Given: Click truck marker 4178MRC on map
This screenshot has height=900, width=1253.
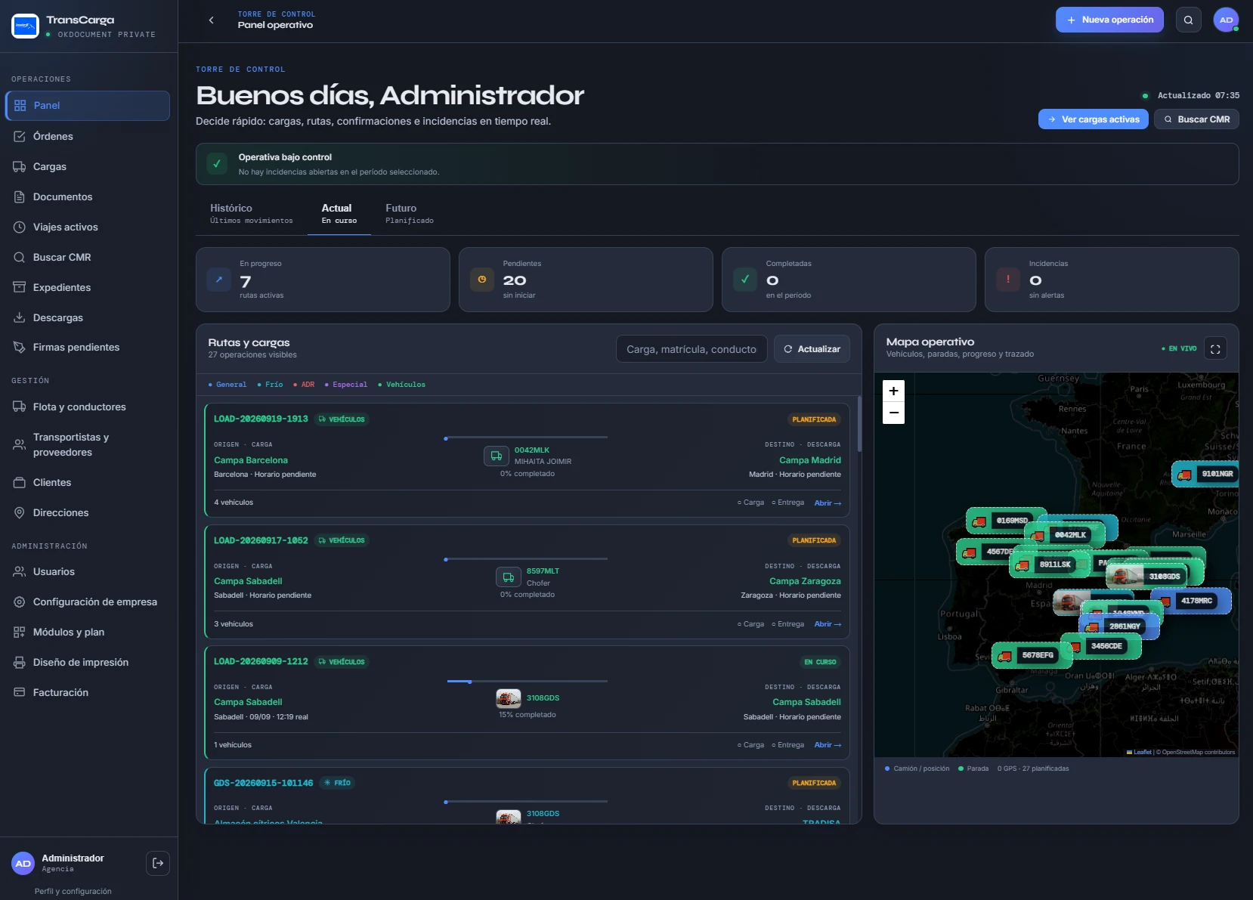Looking at the screenshot, I should coord(1190,601).
